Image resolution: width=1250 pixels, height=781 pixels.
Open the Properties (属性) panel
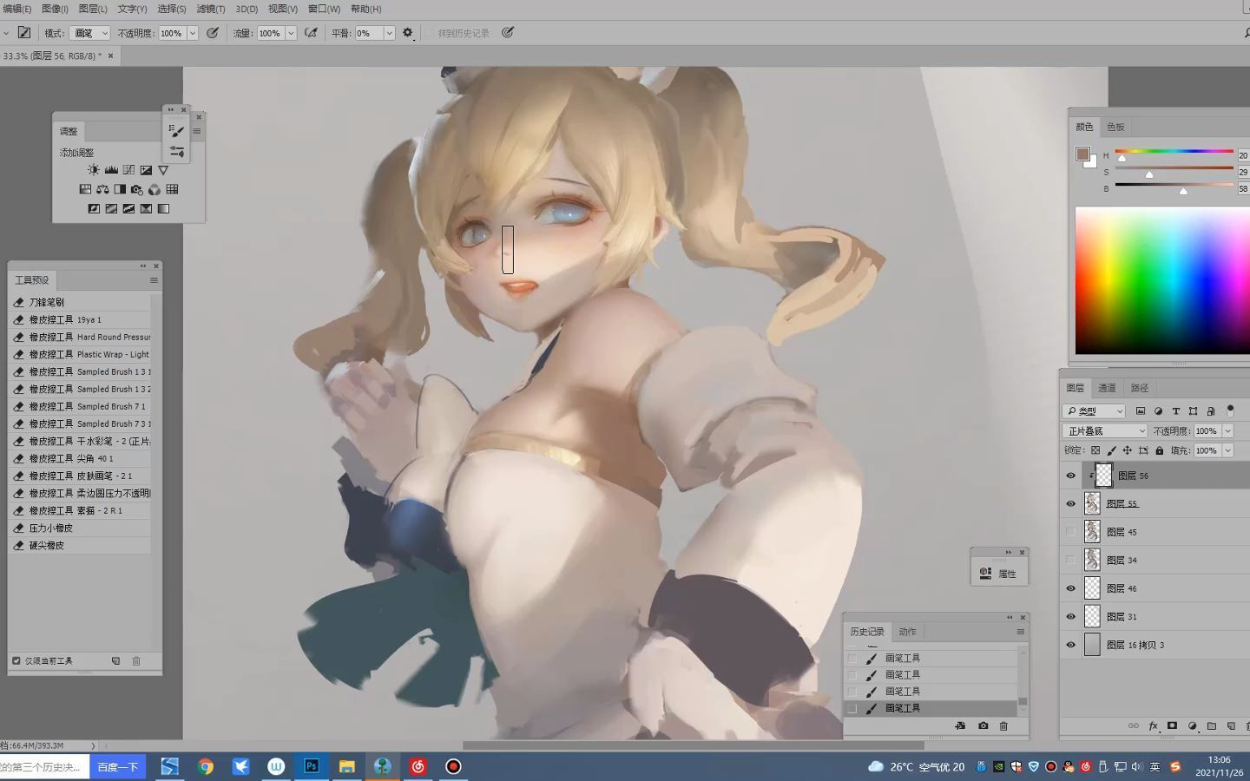[x=997, y=574]
